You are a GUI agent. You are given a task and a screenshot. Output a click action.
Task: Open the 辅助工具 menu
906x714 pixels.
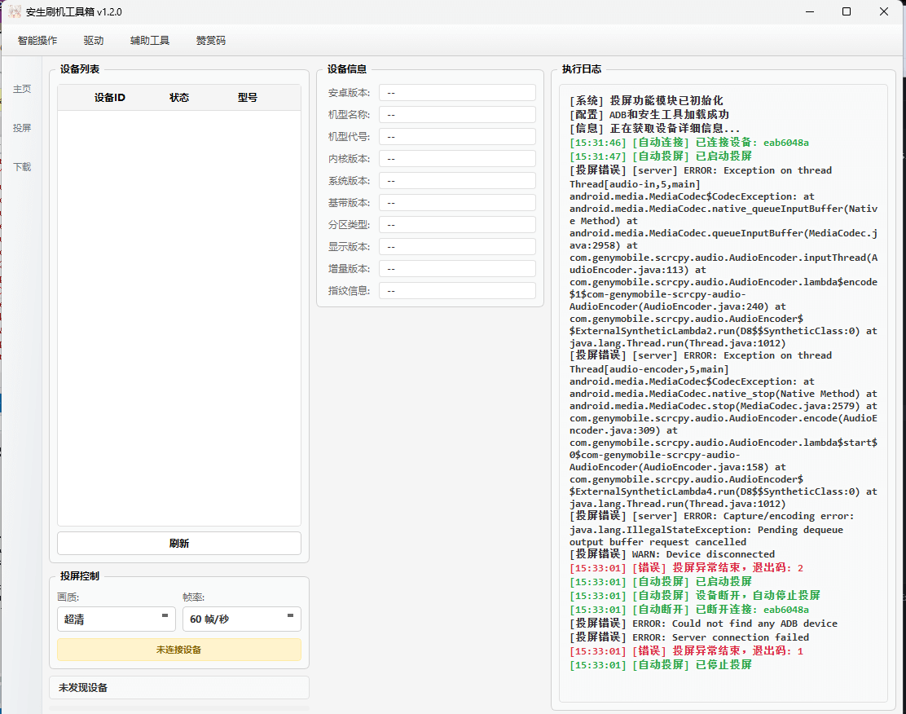pos(150,40)
